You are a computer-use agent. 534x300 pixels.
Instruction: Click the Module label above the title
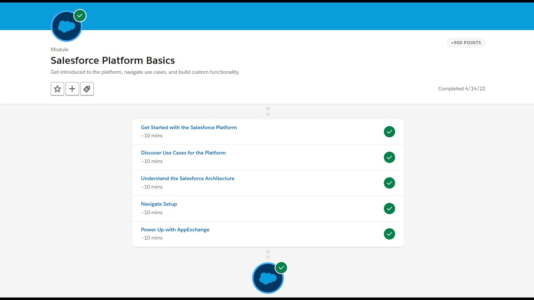[60, 50]
